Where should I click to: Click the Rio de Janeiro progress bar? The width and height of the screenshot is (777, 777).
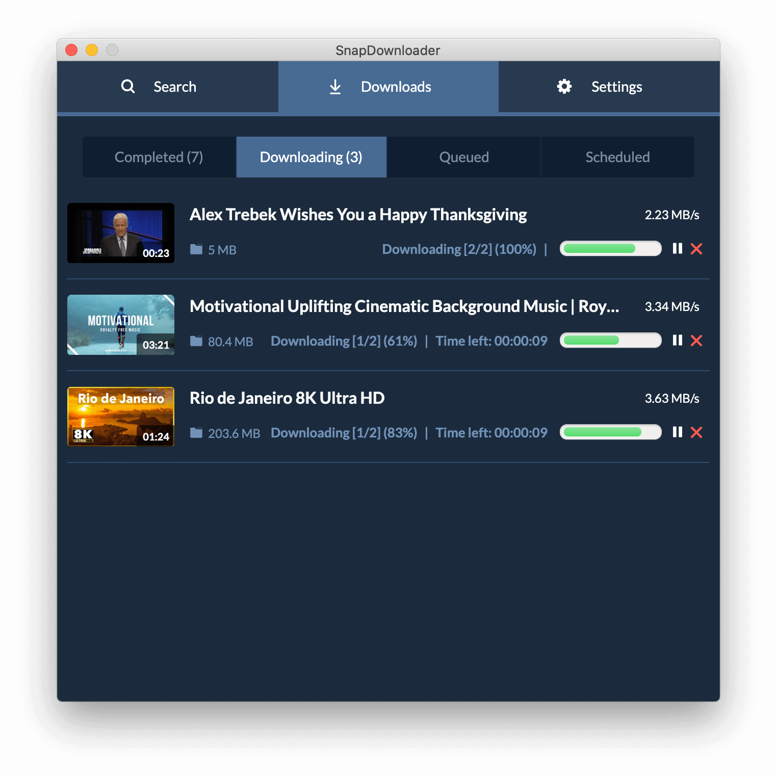point(610,432)
